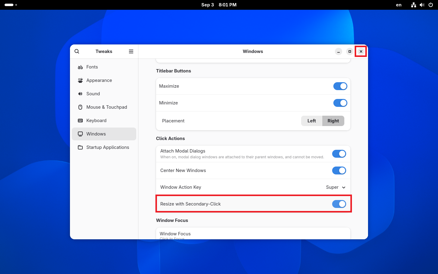The image size is (438, 274).
Task: Click the Mouse & Touchpad icon
Action: 80,107
